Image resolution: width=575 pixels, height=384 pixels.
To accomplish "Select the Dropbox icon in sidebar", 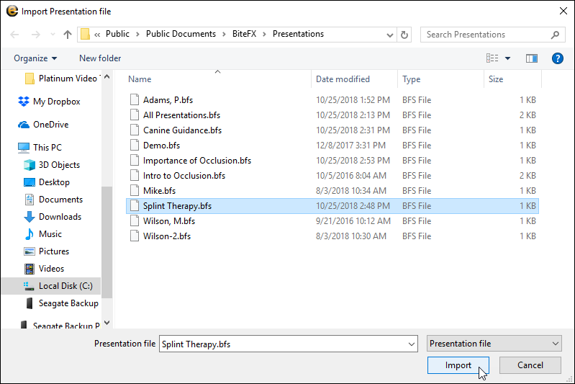I will 24,102.
